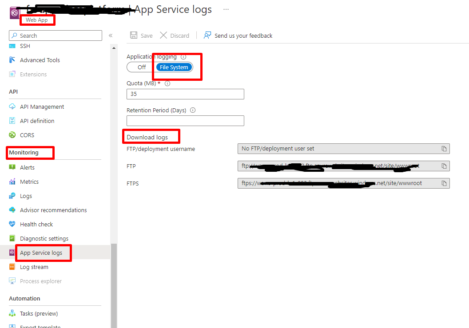469x328 pixels.
Task: Click the SSH console icon
Action: pos(12,46)
